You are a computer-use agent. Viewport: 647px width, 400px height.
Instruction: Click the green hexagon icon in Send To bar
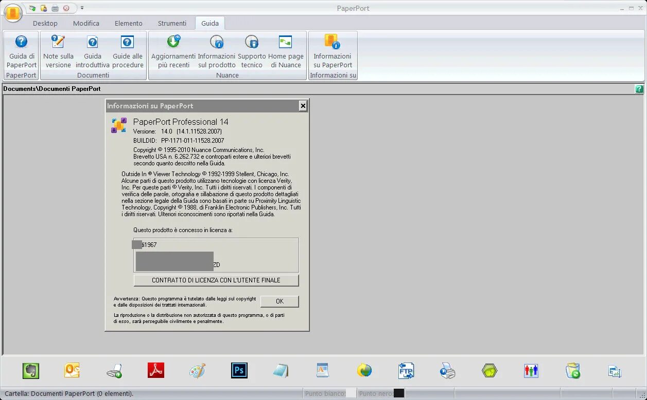click(x=489, y=371)
